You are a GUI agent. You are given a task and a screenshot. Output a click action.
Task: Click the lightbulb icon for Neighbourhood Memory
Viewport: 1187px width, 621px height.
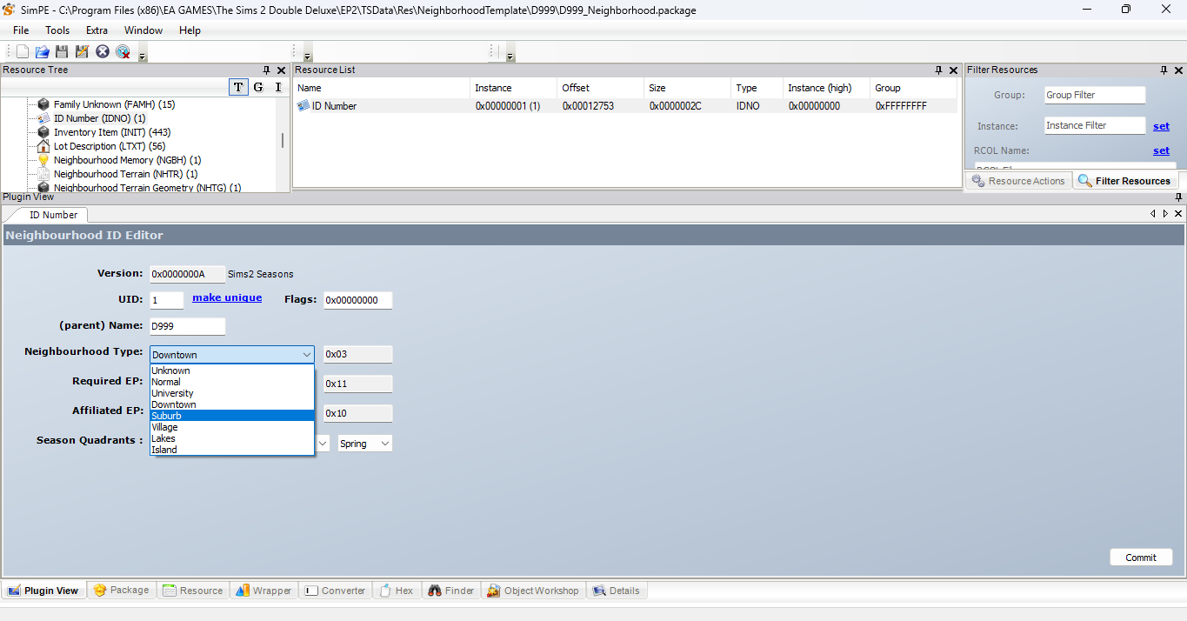(43, 160)
